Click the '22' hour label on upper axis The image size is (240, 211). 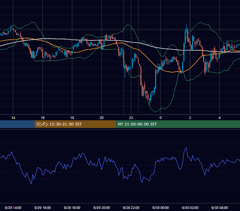(131, 118)
